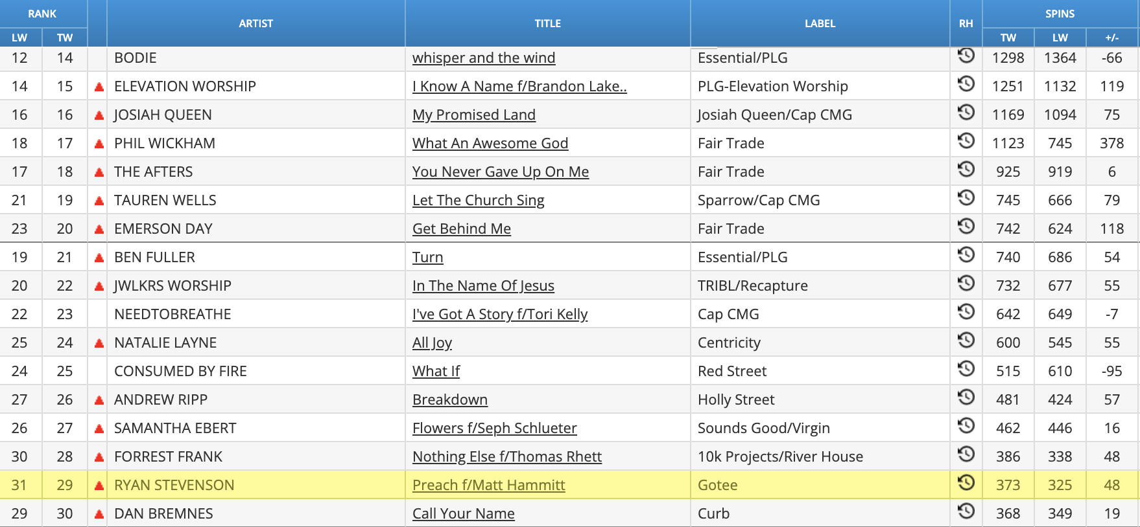
Task: Open rotation history icon for SAMANTHA EBERT row
Action: coord(966,426)
